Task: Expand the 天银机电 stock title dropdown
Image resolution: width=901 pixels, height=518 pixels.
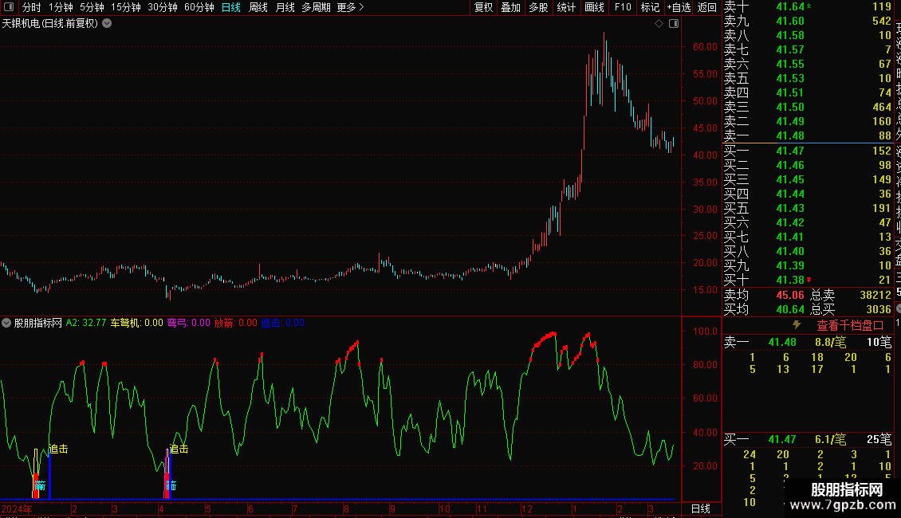Action: [x=107, y=24]
